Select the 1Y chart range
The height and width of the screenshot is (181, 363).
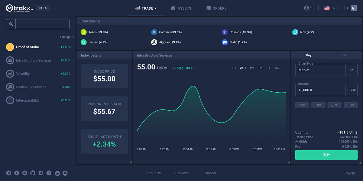coord(269,68)
